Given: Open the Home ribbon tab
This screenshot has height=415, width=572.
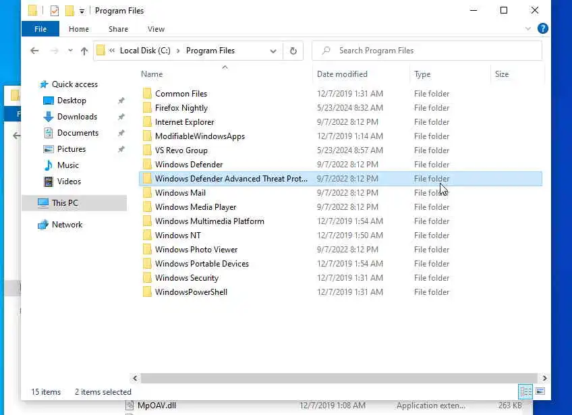Looking at the screenshot, I should pyautogui.click(x=79, y=29).
